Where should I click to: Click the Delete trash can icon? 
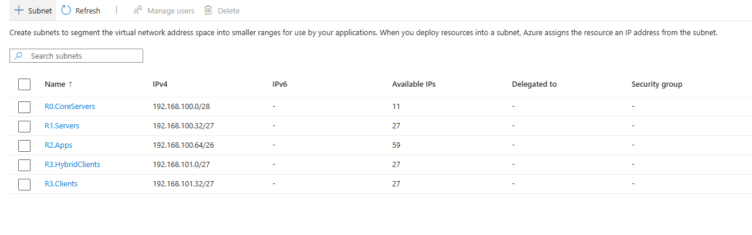[208, 11]
